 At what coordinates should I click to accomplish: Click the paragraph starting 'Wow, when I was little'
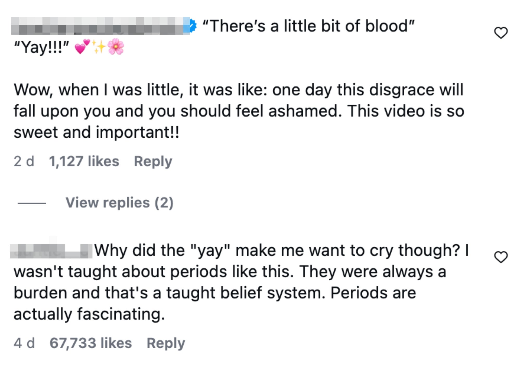(239, 111)
